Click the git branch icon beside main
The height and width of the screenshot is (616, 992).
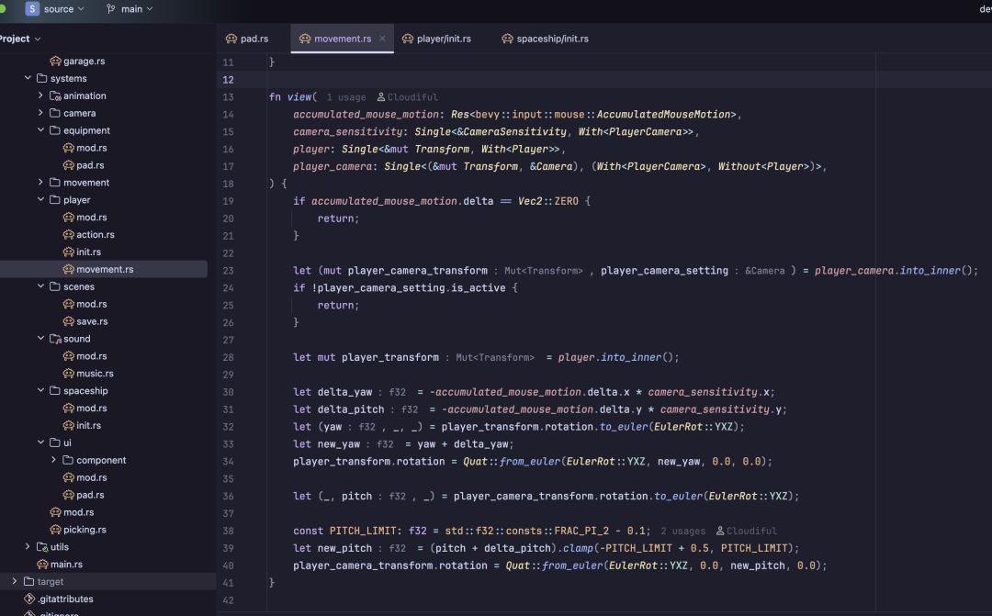coord(111,9)
